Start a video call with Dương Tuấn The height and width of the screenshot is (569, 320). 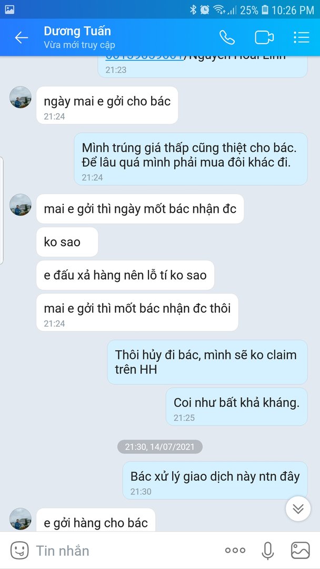tap(264, 37)
